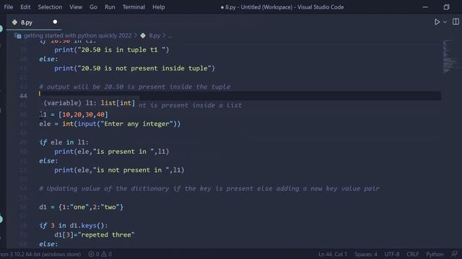Viewport: 462px width, 259px height.
Task: Click the breadcrumb ellipsis after 8.py
Action: 170,36
